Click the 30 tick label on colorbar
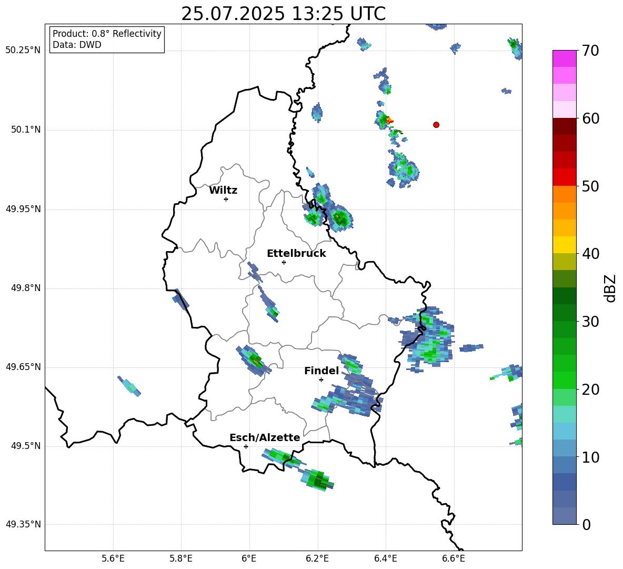 click(590, 322)
